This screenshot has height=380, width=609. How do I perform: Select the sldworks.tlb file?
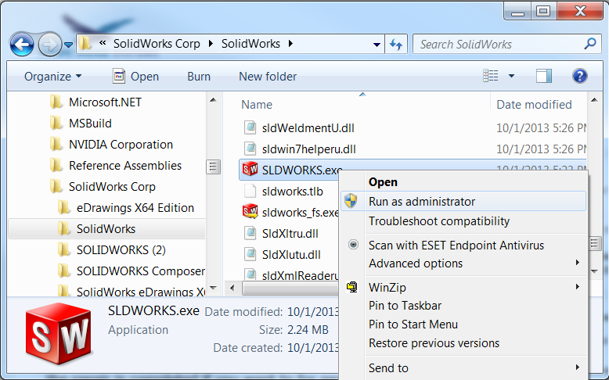[x=293, y=192]
